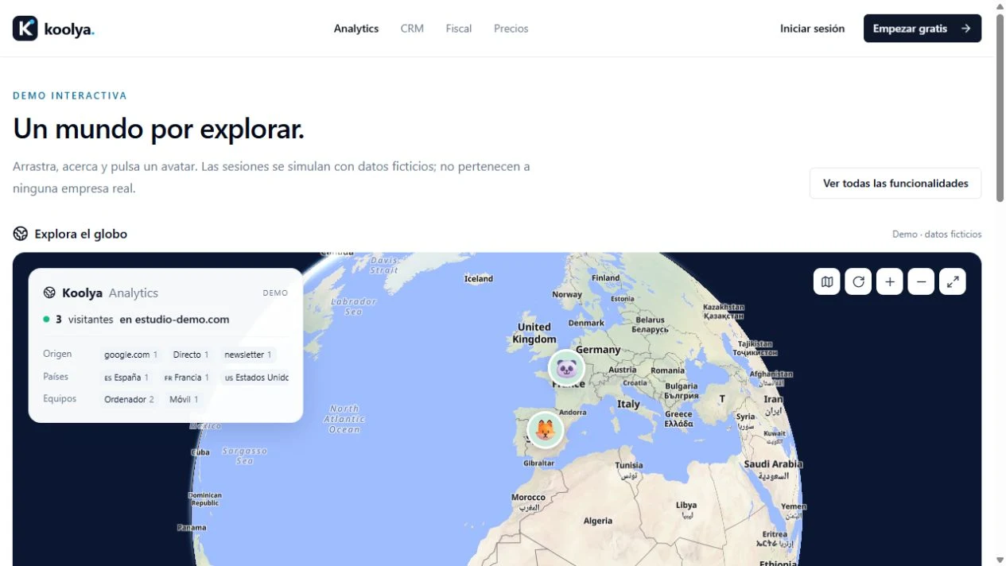Click the globe icon beside Explora el globo
The height and width of the screenshot is (566, 1006).
coord(21,234)
